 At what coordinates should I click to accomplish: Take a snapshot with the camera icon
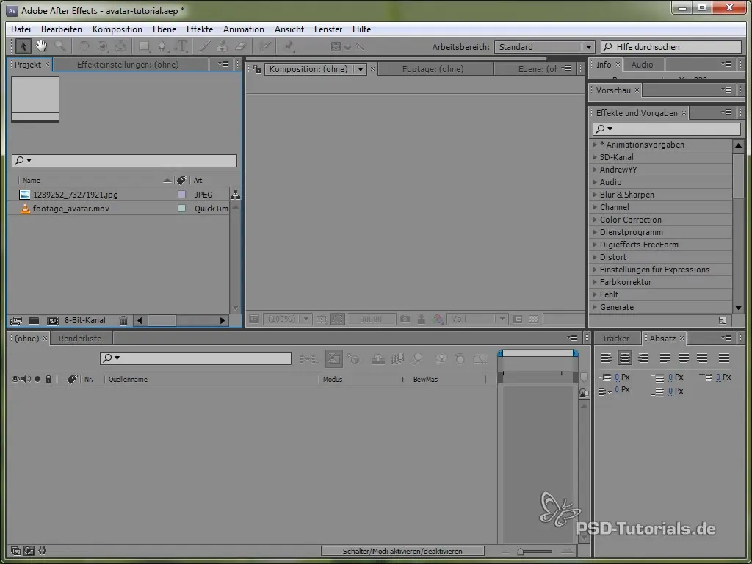pos(405,319)
